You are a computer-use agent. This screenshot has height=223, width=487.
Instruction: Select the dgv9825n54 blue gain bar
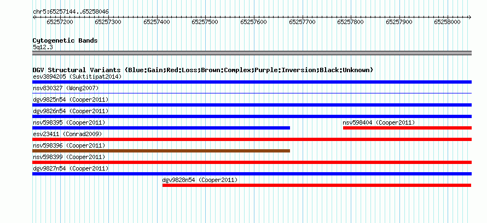[252, 105]
